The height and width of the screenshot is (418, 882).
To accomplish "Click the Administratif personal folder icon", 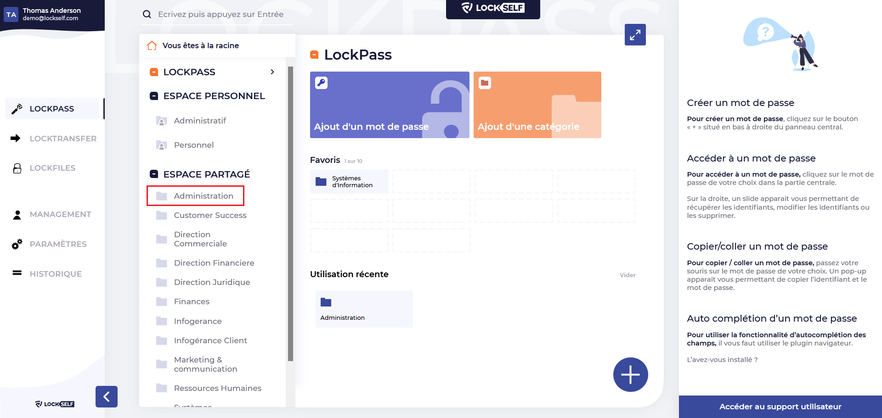I will [x=162, y=121].
